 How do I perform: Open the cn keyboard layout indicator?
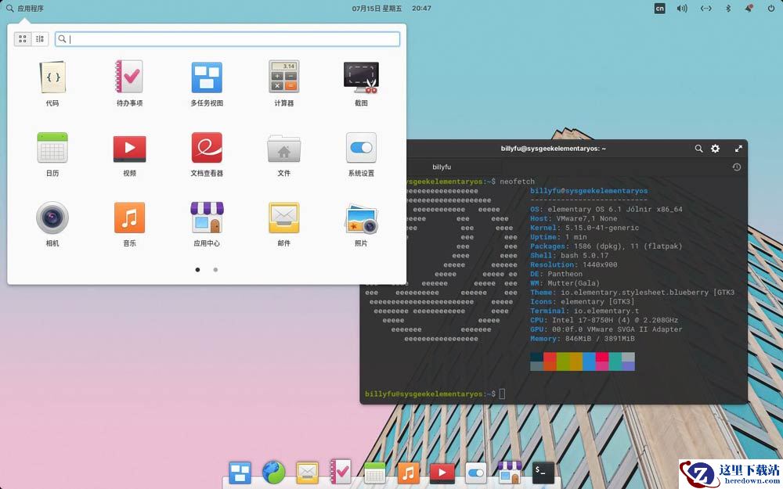click(659, 9)
